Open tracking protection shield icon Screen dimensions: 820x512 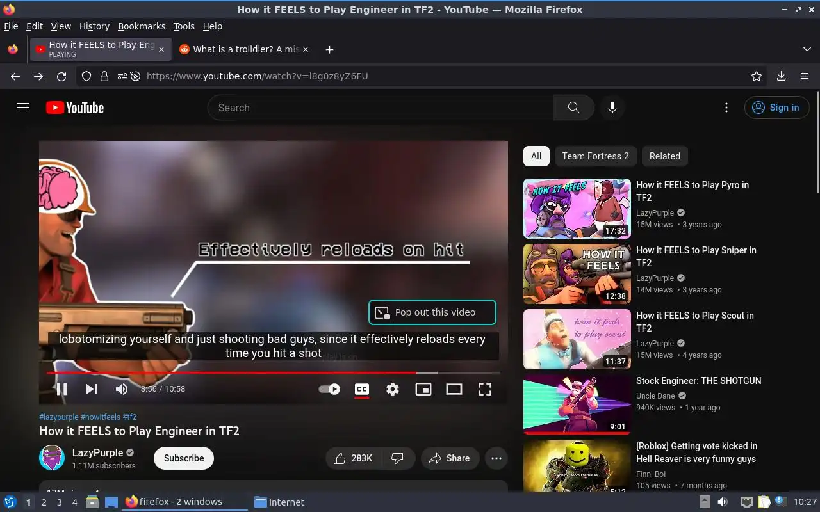pos(86,76)
